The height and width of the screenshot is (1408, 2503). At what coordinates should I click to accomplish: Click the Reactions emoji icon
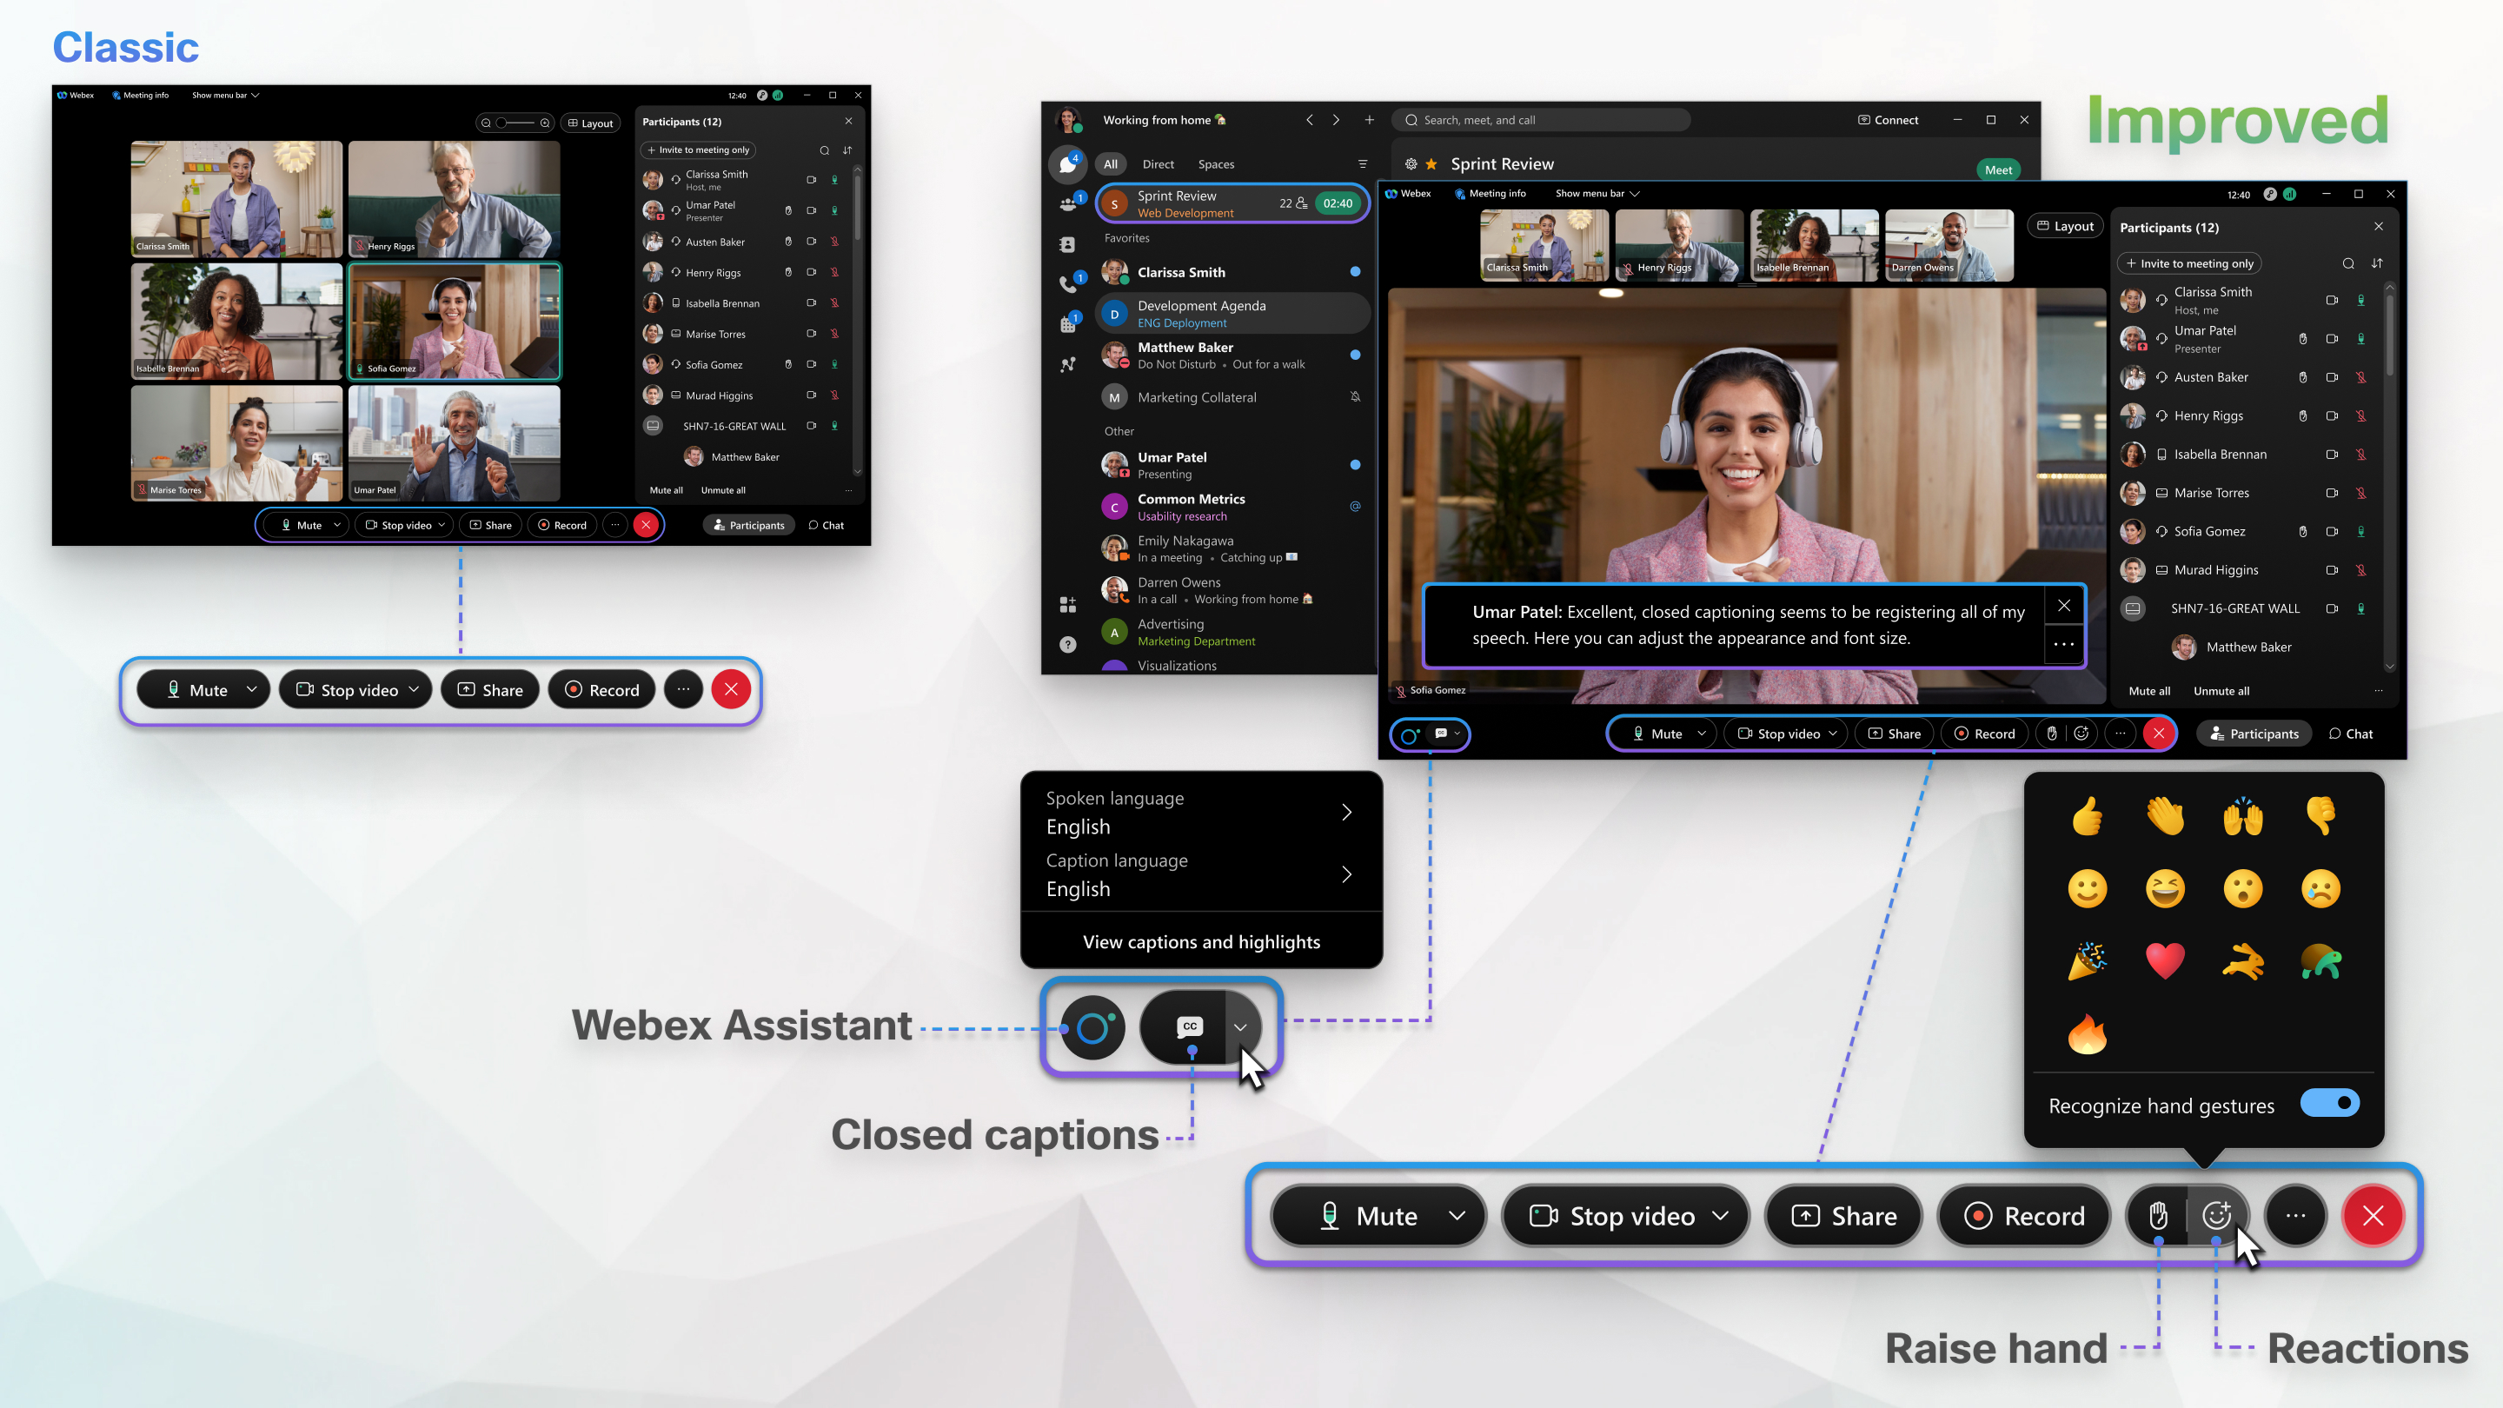2218,1217
